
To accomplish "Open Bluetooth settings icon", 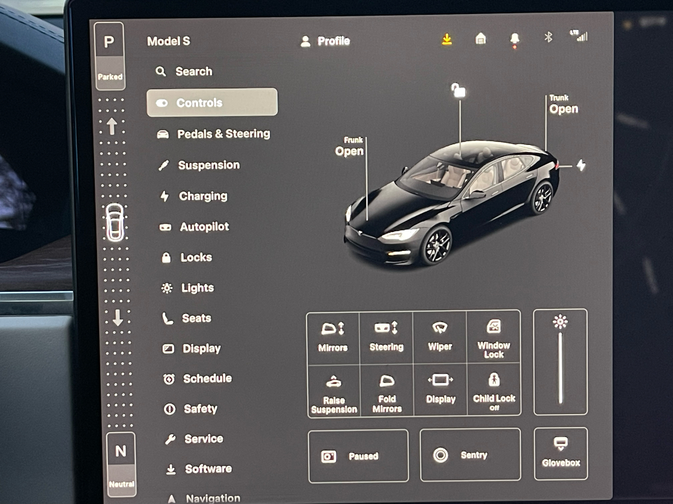I will point(548,37).
